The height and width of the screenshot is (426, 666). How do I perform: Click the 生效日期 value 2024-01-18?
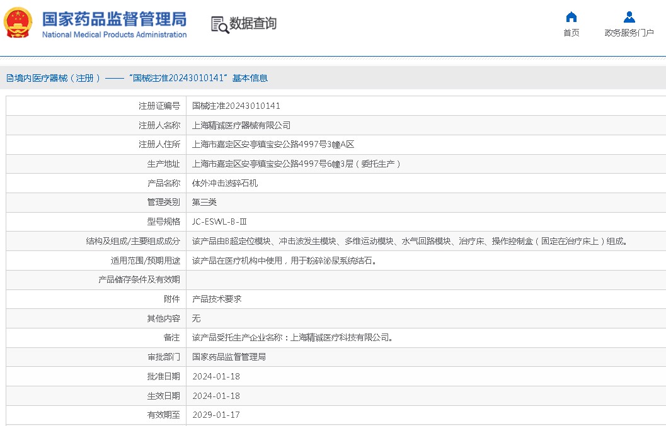[x=216, y=396]
